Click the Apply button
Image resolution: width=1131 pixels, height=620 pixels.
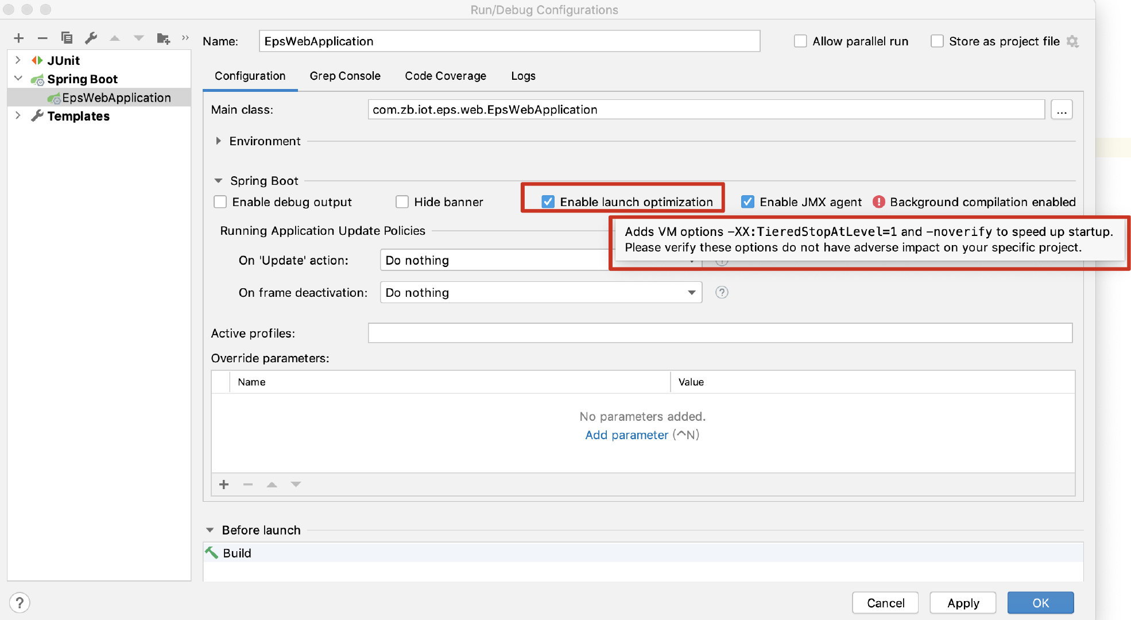[x=963, y=603]
